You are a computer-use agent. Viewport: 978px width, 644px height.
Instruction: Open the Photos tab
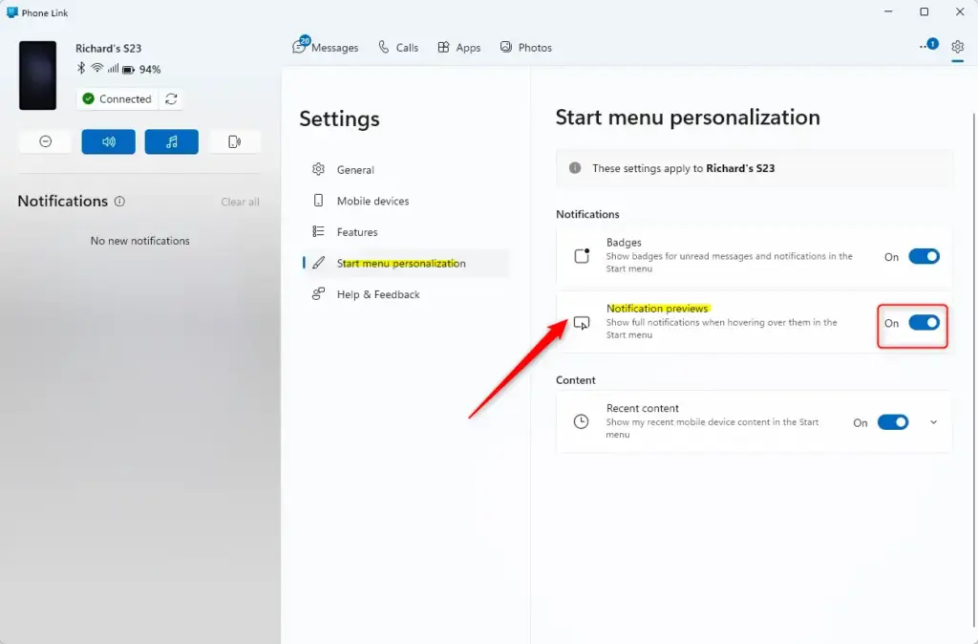(526, 48)
